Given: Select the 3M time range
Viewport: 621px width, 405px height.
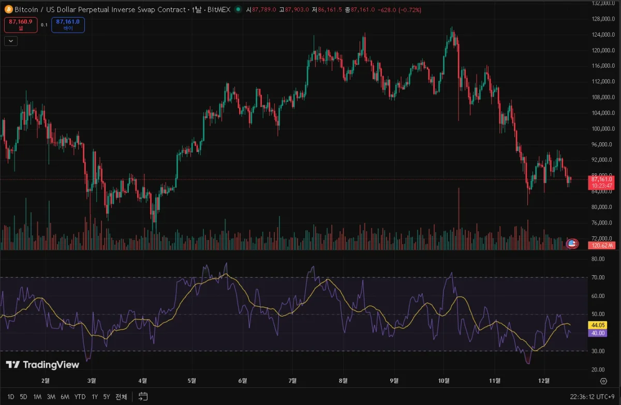Looking at the screenshot, I should pyautogui.click(x=51, y=397).
